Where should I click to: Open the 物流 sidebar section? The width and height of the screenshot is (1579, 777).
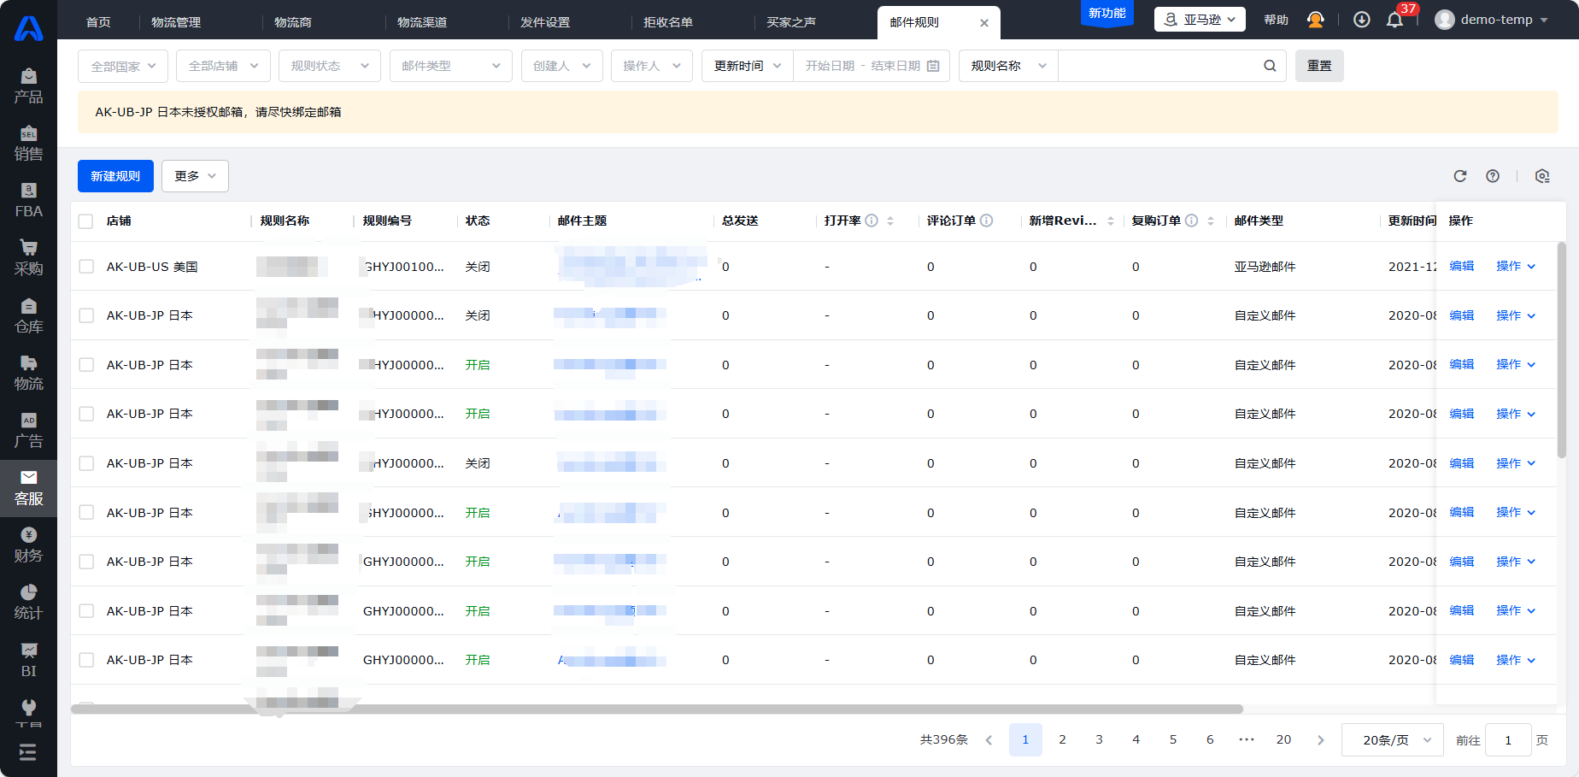[x=28, y=374]
